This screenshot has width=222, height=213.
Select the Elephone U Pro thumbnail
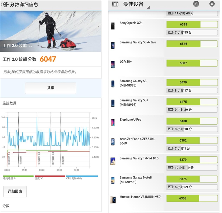113,122
